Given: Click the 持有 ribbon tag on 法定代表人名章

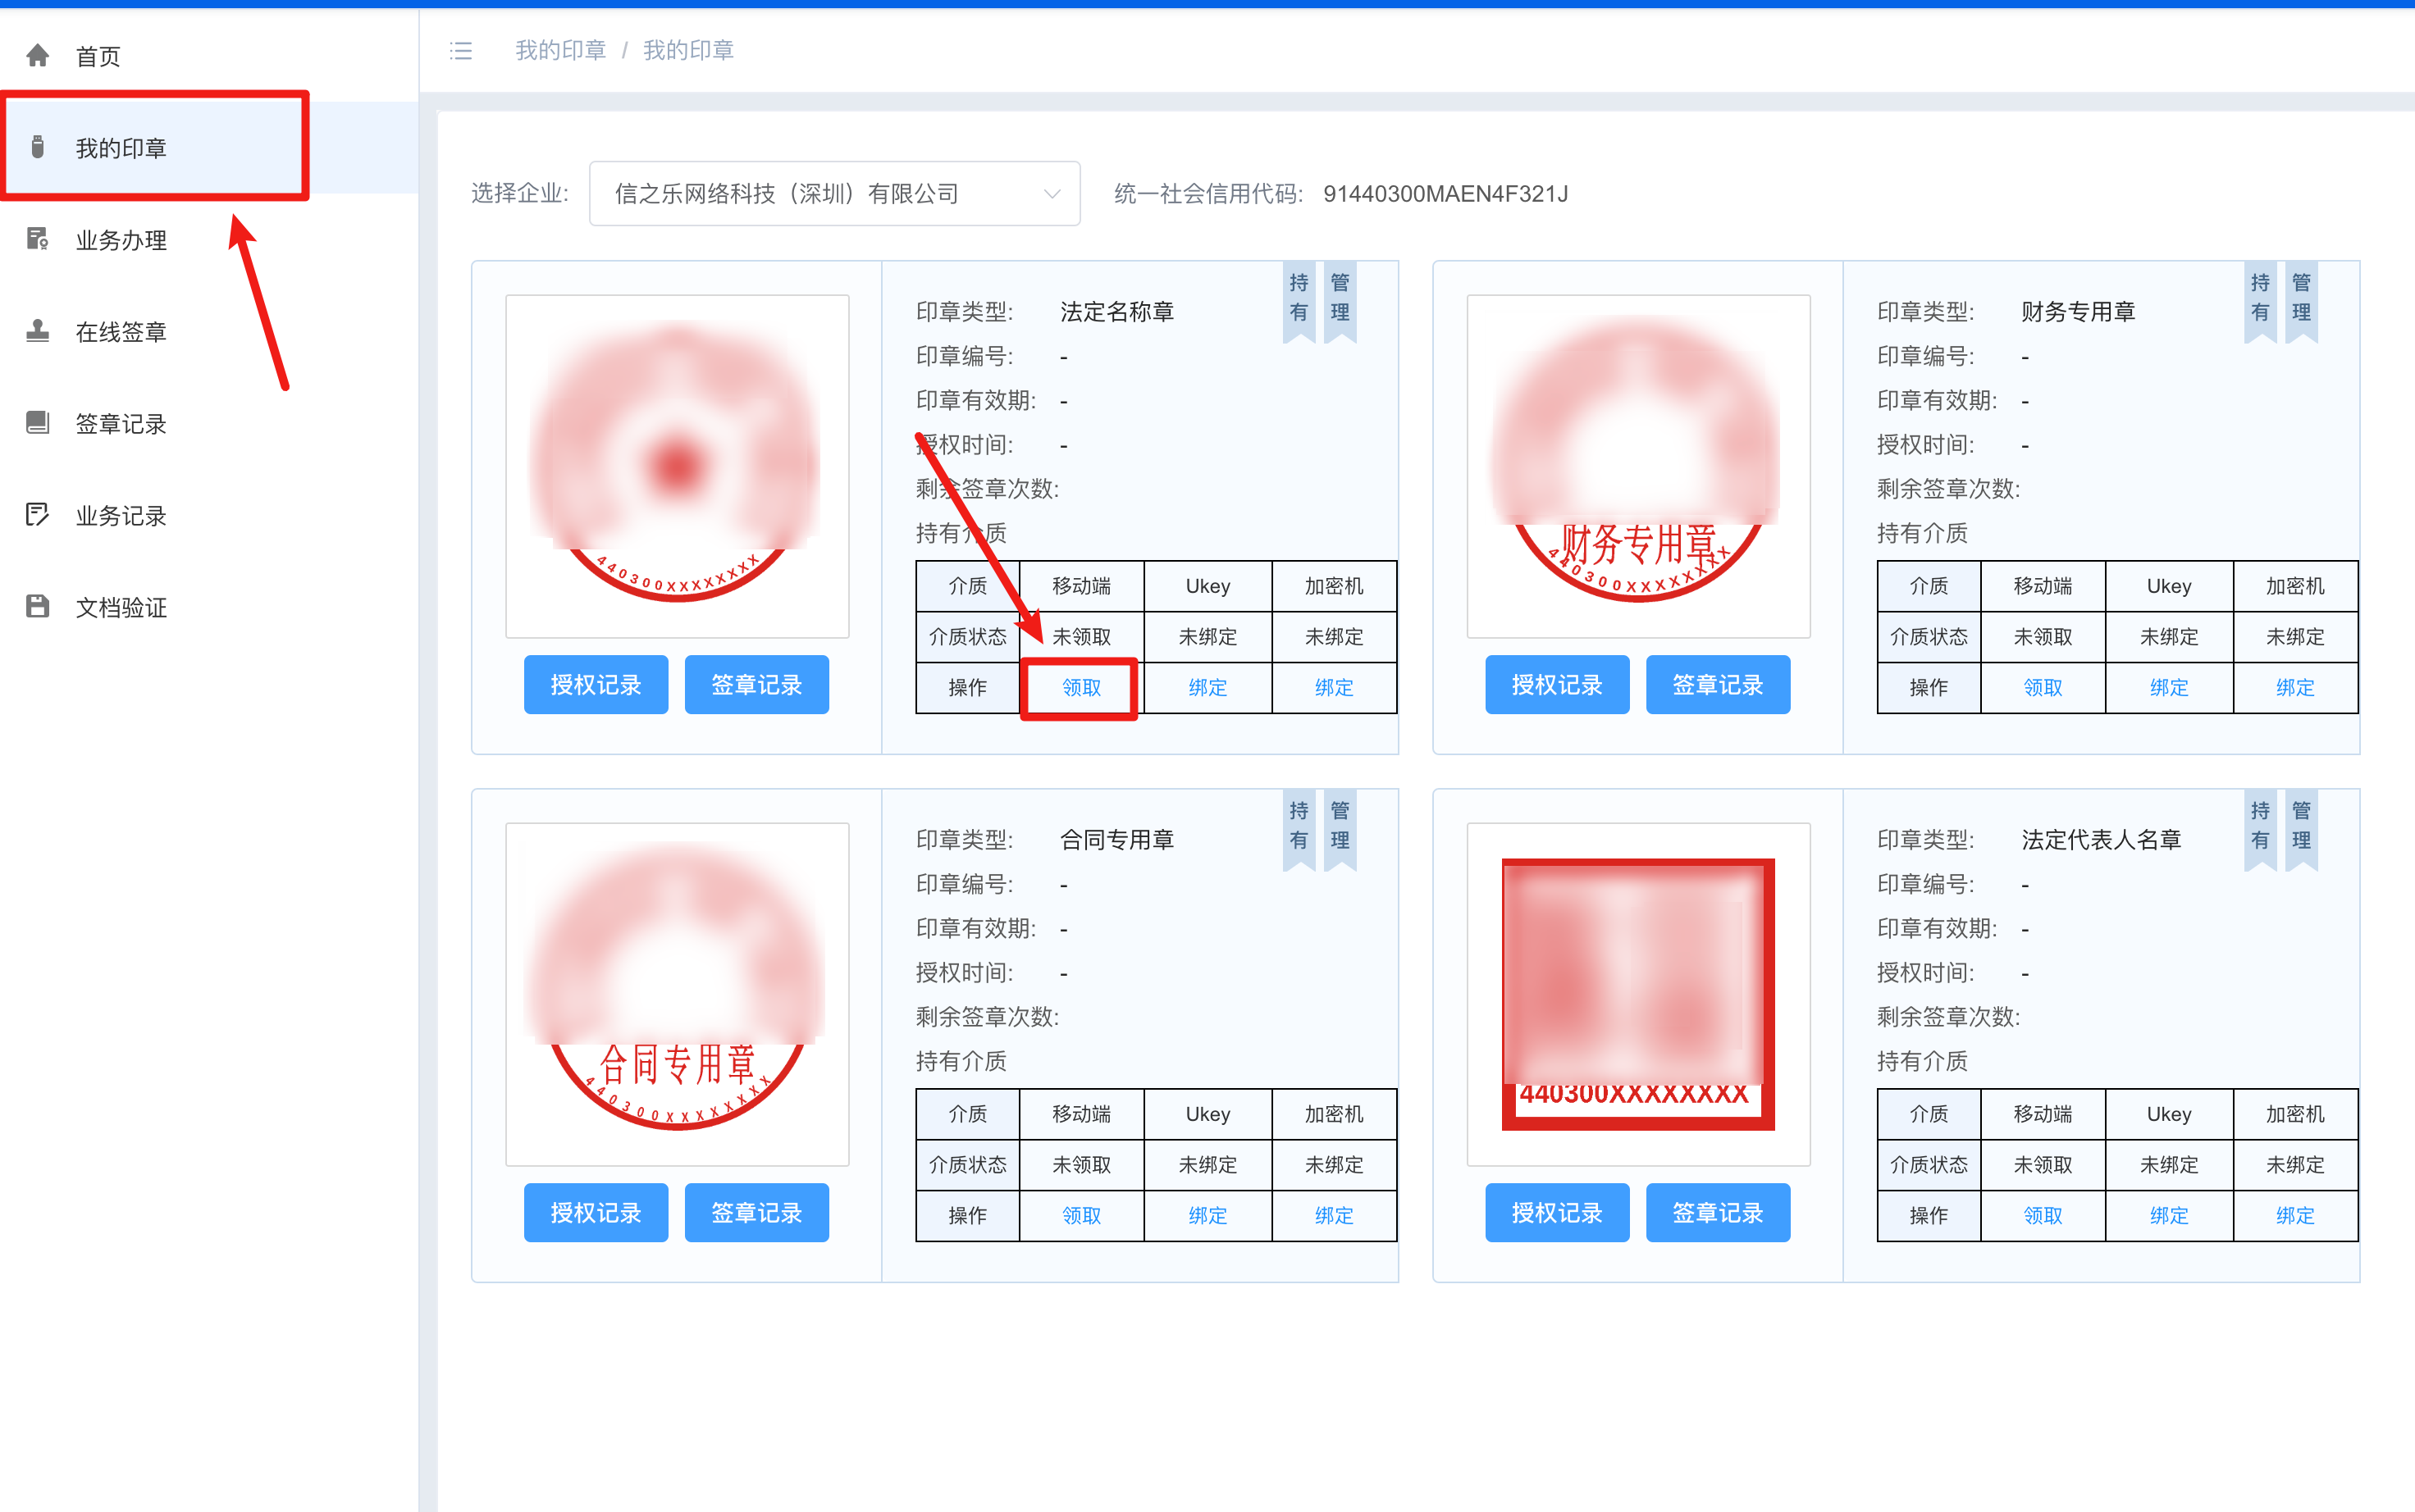Looking at the screenshot, I should point(2260,828).
